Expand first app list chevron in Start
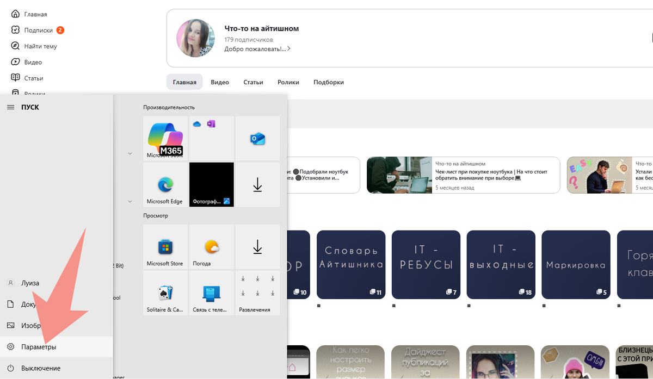The height and width of the screenshot is (379, 653). click(130, 154)
